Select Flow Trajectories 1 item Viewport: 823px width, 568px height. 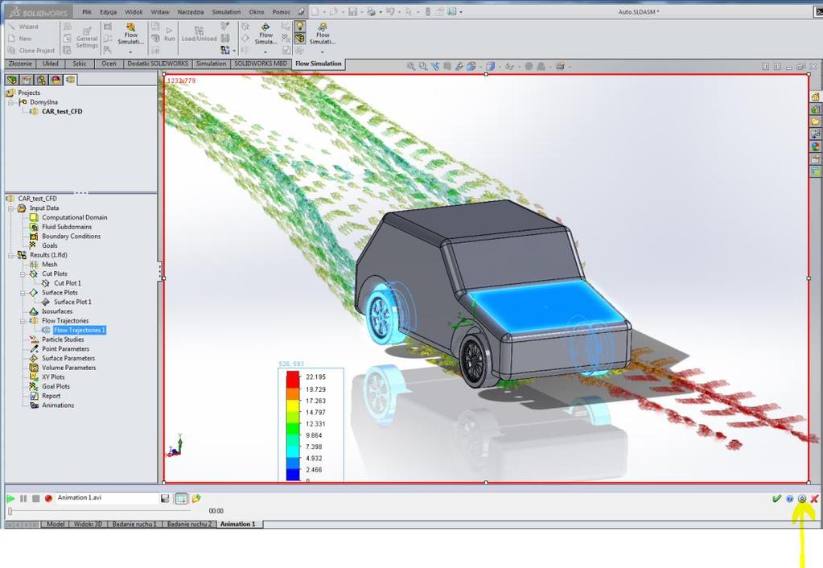pyautogui.click(x=80, y=330)
